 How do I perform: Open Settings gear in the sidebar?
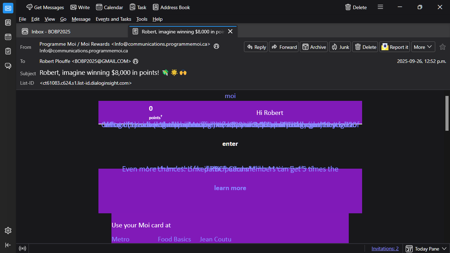click(x=8, y=231)
